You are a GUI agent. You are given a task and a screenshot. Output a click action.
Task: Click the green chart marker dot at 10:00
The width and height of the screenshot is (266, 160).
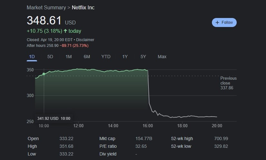tap(44, 74)
